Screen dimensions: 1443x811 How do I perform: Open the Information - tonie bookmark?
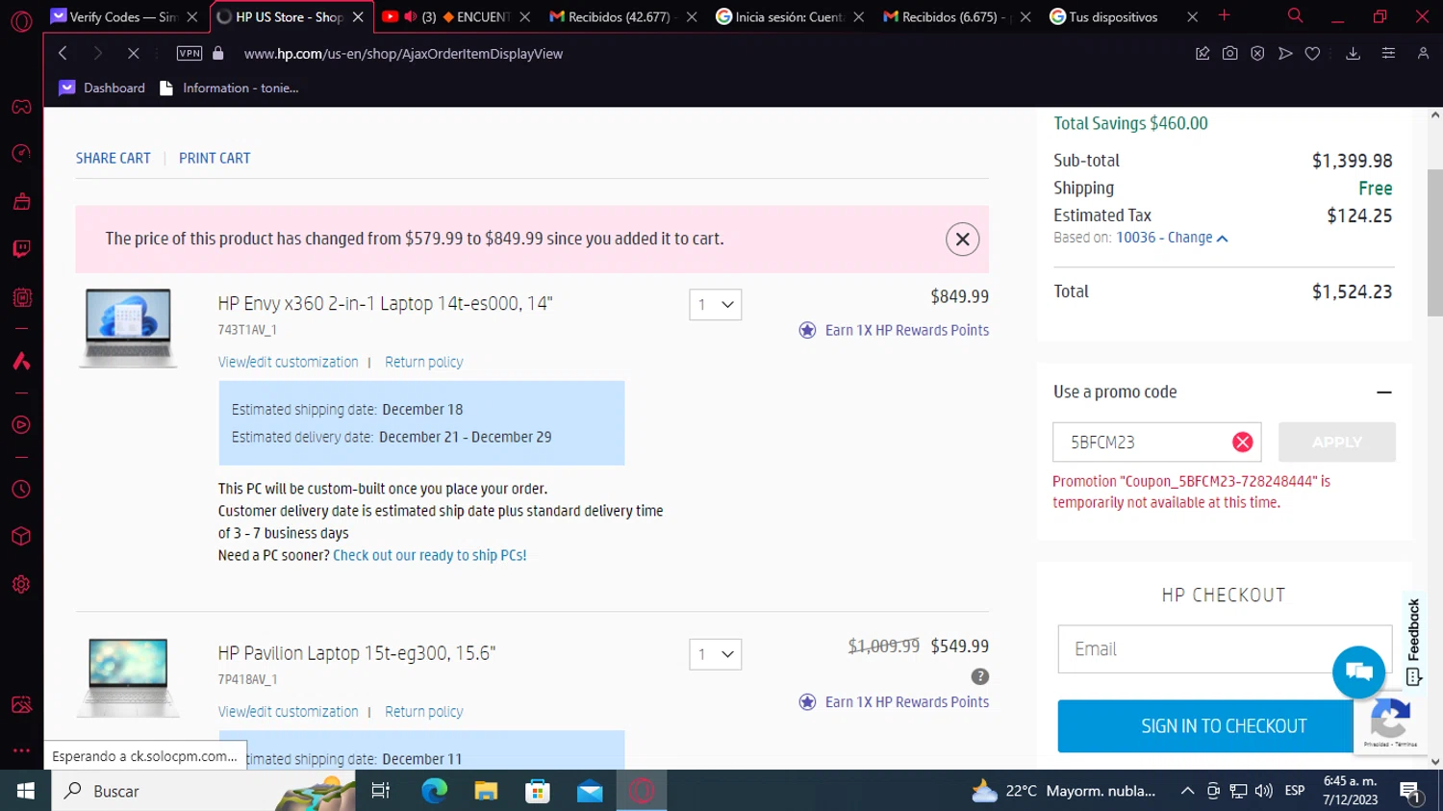pos(229,88)
